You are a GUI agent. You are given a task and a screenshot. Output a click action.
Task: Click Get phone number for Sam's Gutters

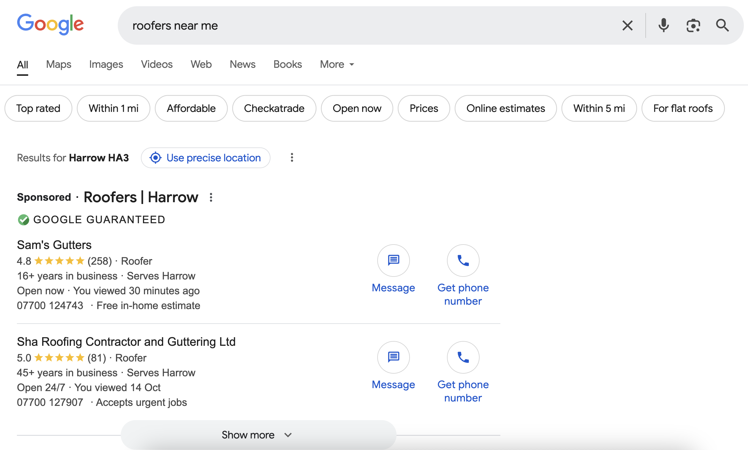tap(463, 294)
